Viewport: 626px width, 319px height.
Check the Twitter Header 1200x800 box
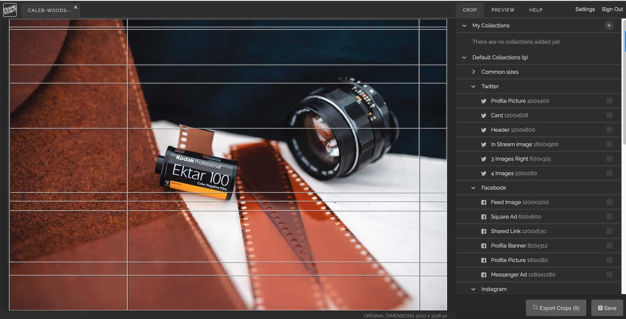(x=609, y=130)
